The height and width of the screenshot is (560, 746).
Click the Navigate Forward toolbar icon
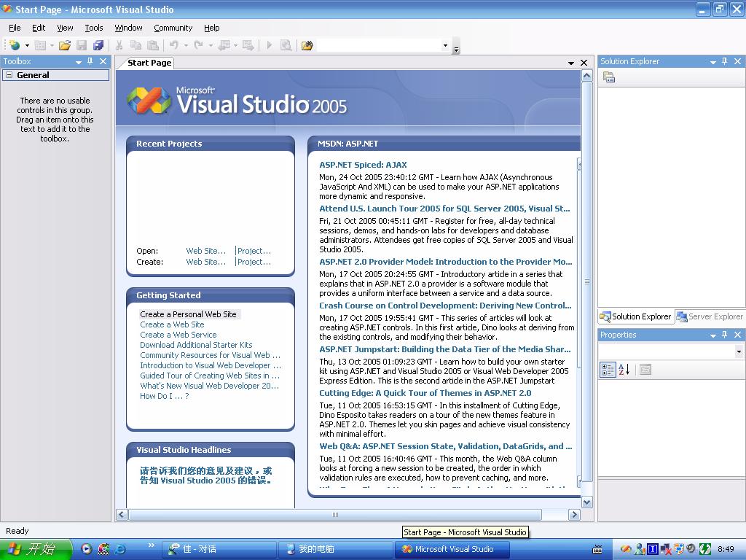coord(248,45)
